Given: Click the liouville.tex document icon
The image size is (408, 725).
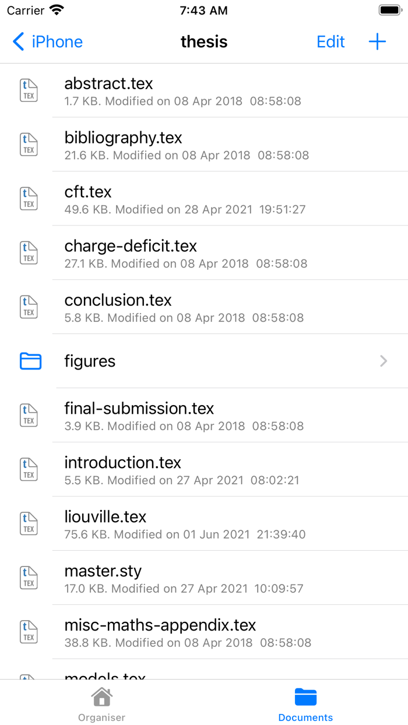Looking at the screenshot, I should click(28, 524).
